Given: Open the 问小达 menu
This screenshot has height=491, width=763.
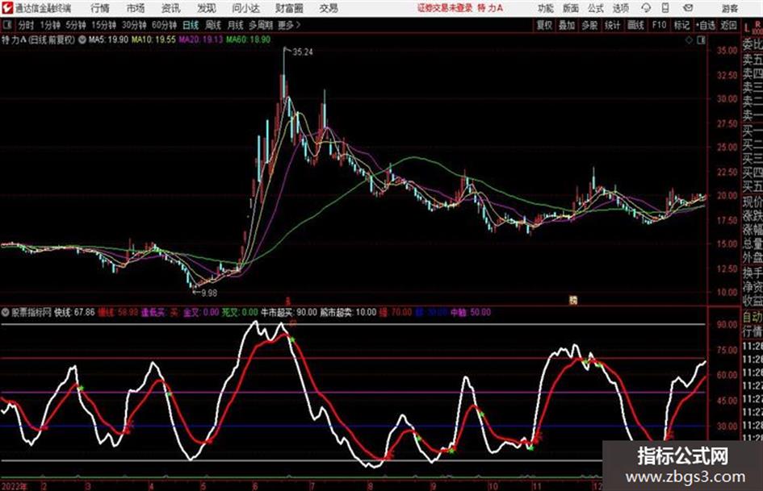Looking at the screenshot, I should click(x=245, y=8).
